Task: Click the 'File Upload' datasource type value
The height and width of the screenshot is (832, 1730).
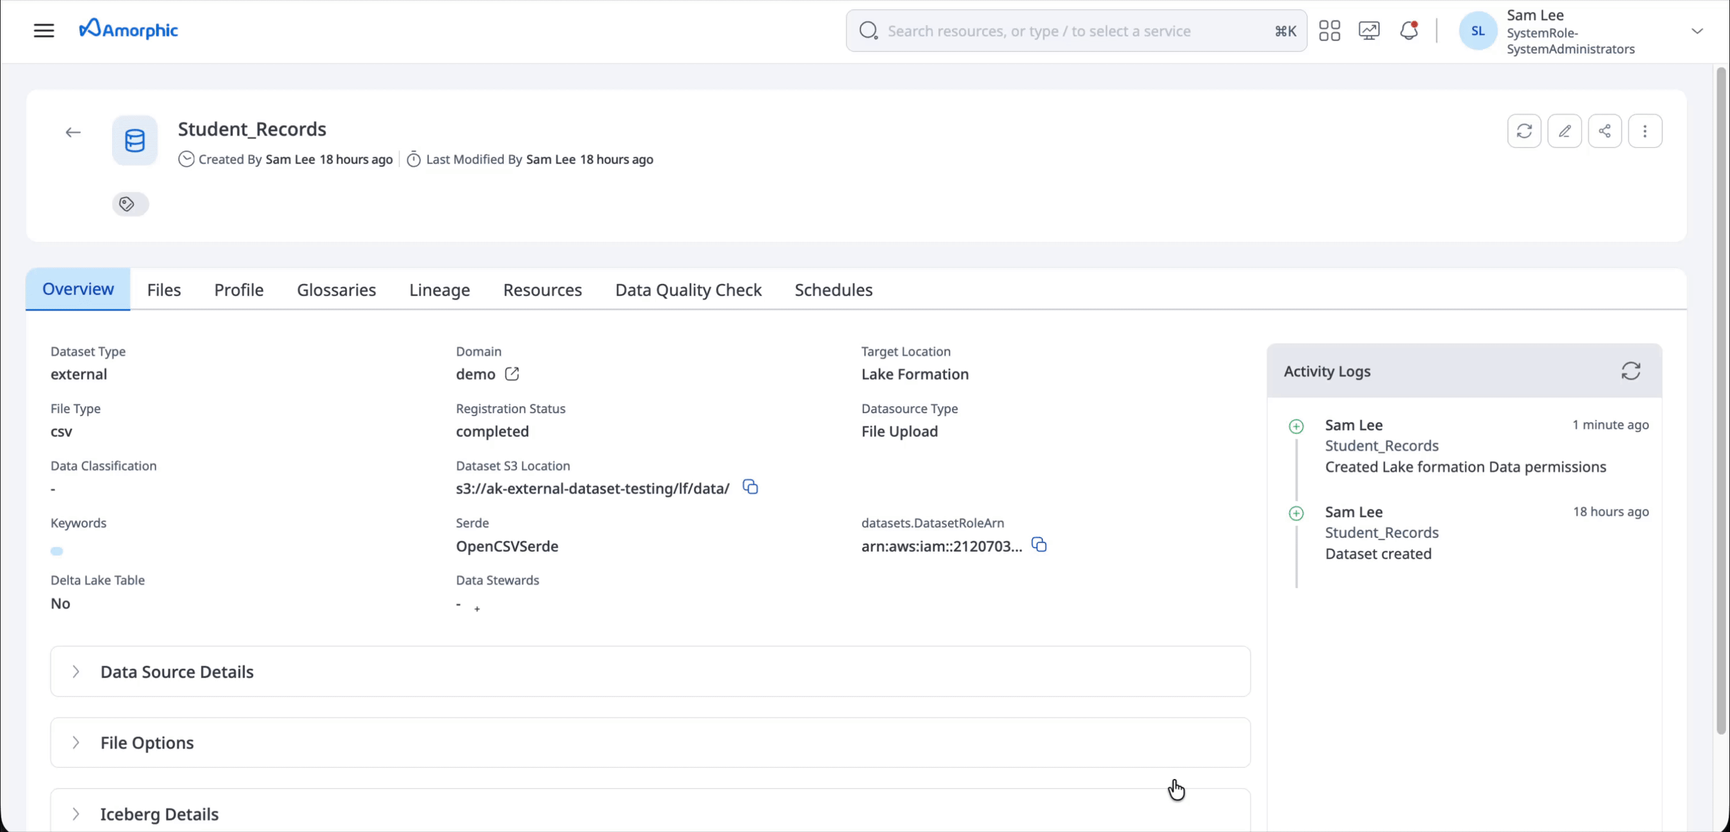Action: 899,432
